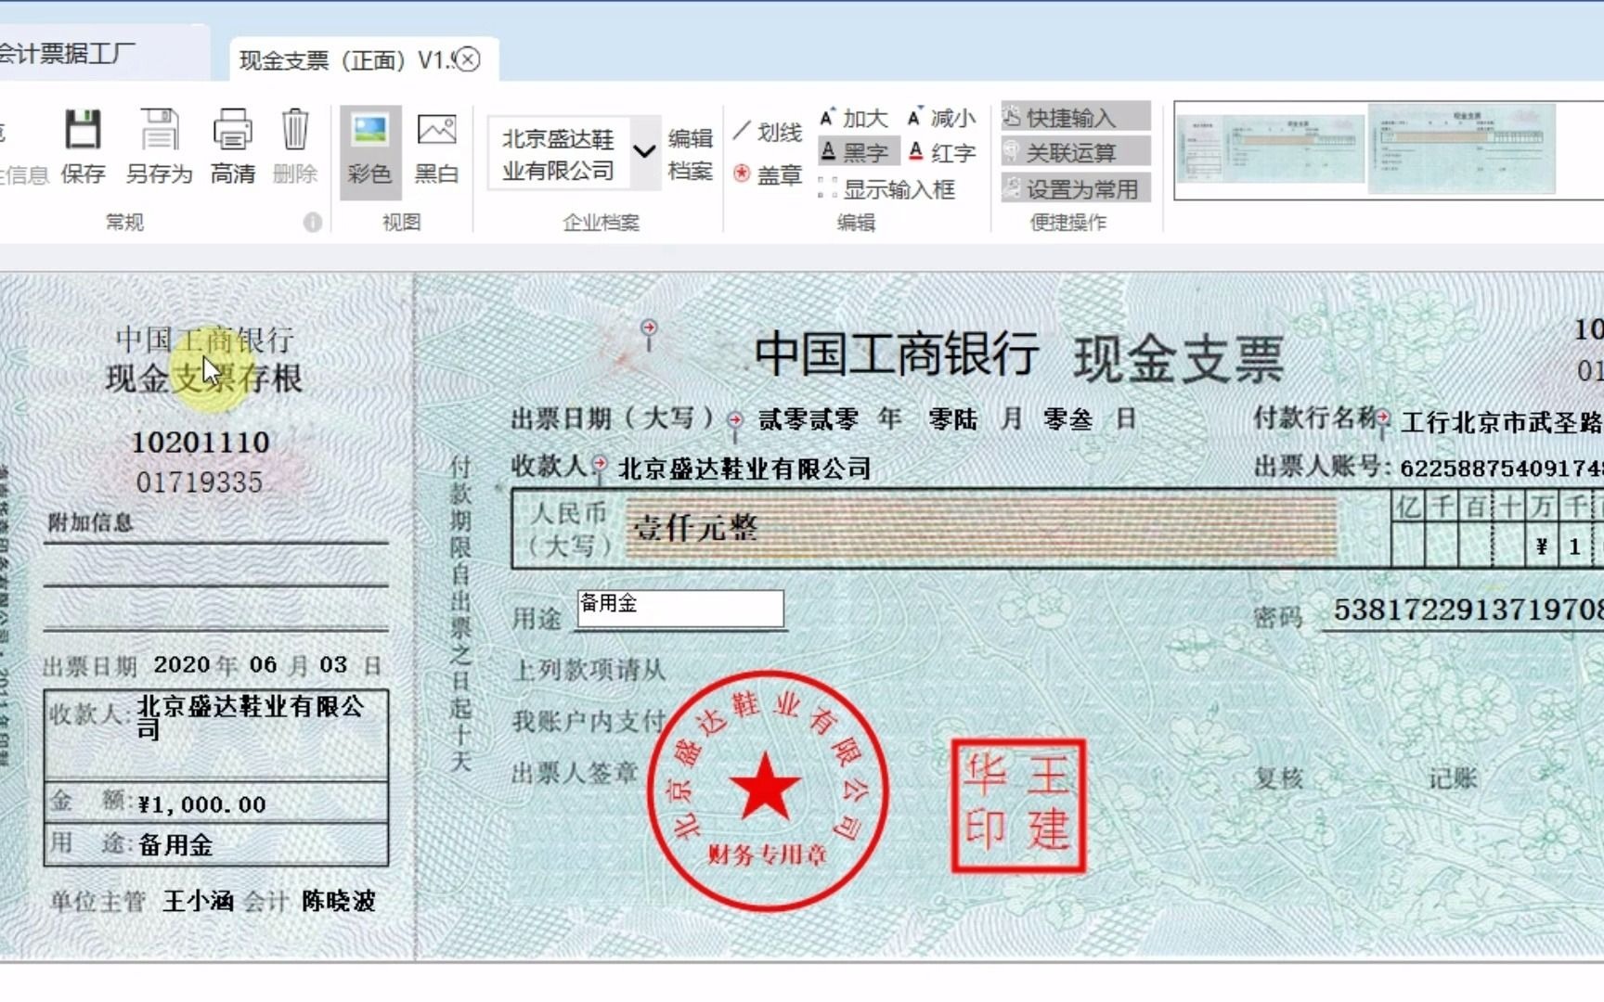
Task: Click the password number 538172291371970
Action: tap(1468, 610)
